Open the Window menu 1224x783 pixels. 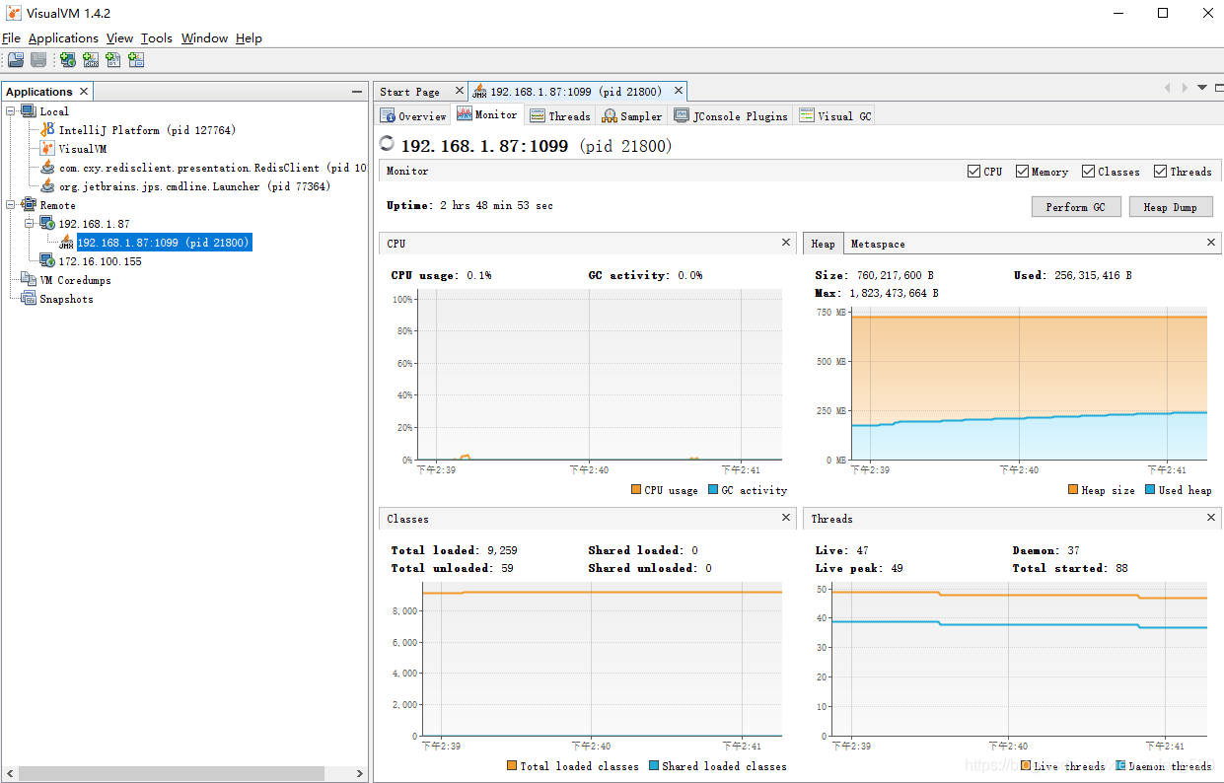tap(204, 38)
